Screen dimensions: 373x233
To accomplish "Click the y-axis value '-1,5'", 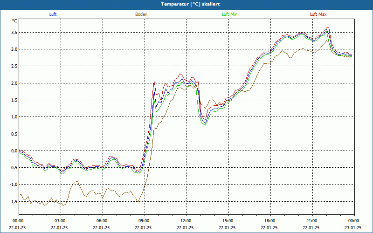I will pyautogui.click(x=14, y=201).
